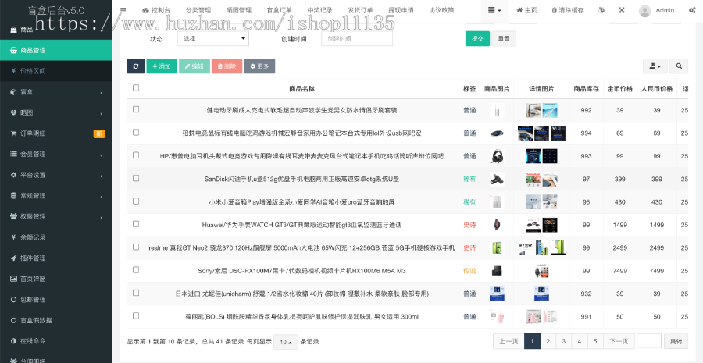The width and height of the screenshot is (703, 363).
Task: Click the 重置 reset button
Action: click(504, 38)
